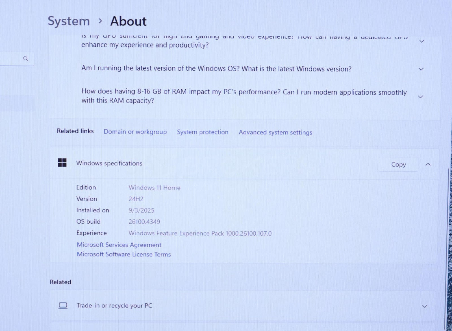Collapse the Windows specifications section
Image resolution: width=452 pixels, height=331 pixels.
[428, 164]
